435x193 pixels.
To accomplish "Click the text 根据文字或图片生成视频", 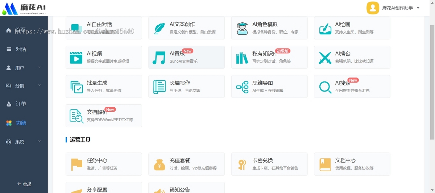I will point(108,61).
